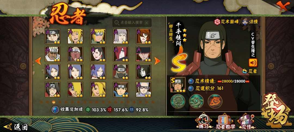Select the orange Konoha leaf skill icon
This screenshot has height=132, width=294.
click(x=215, y=102)
